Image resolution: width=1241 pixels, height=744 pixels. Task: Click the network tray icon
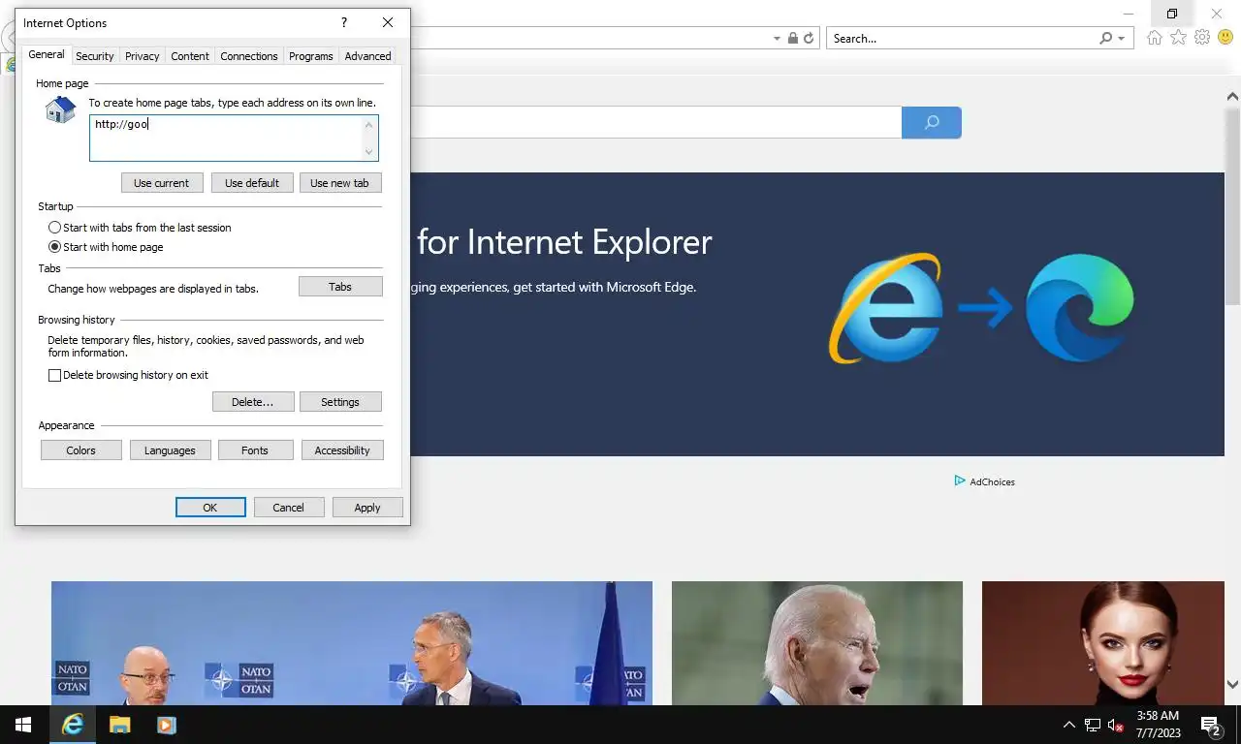pos(1093,725)
